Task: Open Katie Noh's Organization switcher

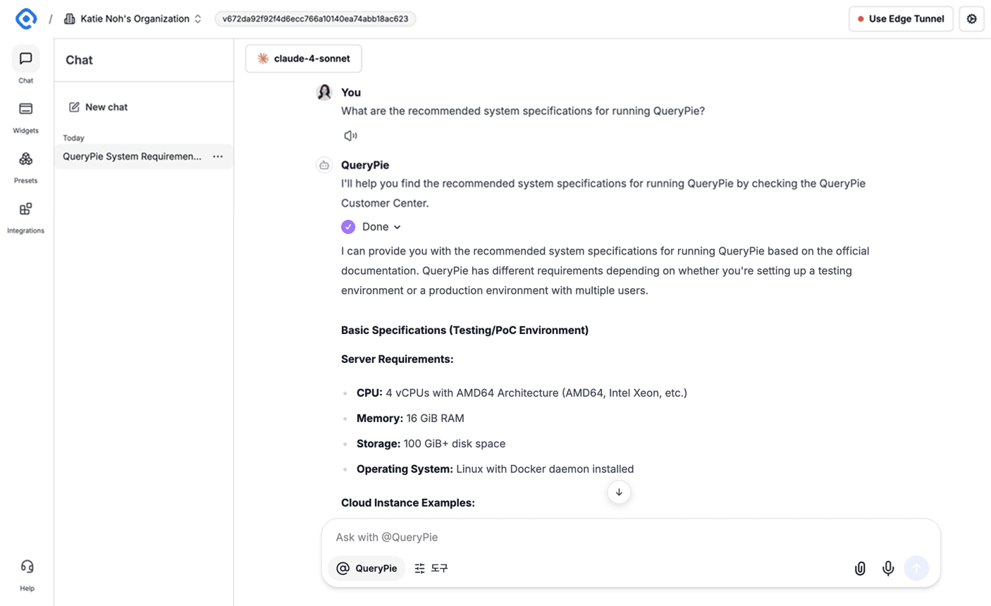Action: 133,19
